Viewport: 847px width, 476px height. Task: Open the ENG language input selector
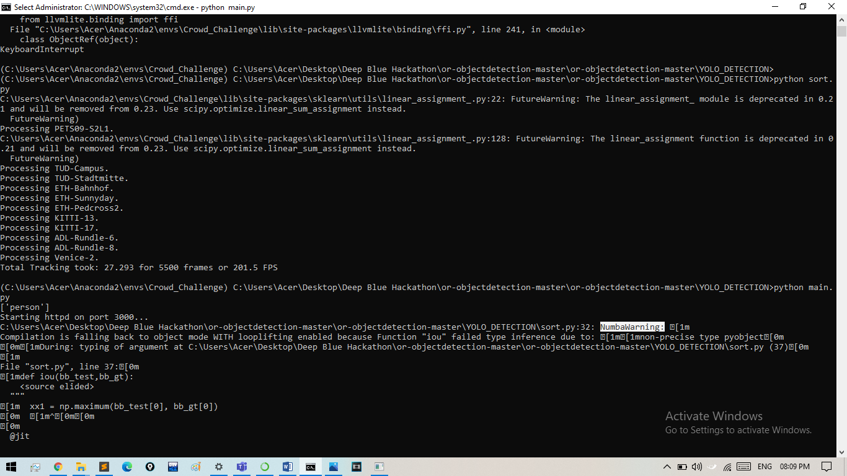[x=765, y=467]
